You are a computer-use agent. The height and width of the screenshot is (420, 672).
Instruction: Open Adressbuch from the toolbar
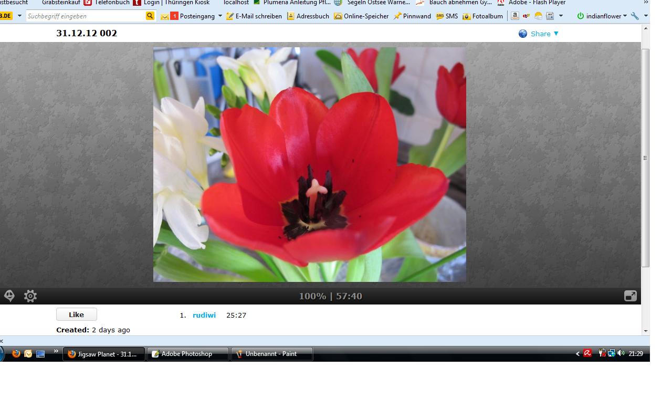pyautogui.click(x=308, y=16)
